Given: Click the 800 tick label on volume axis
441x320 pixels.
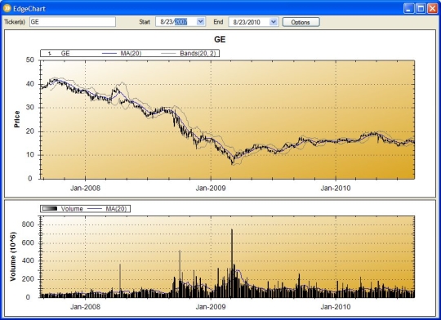Looking at the screenshot, I should click(28, 224).
